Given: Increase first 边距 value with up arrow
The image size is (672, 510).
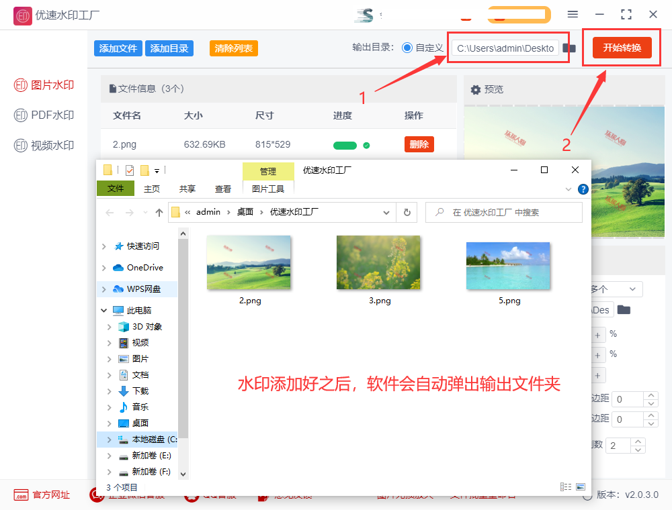Looking at the screenshot, I should click(x=651, y=395).
